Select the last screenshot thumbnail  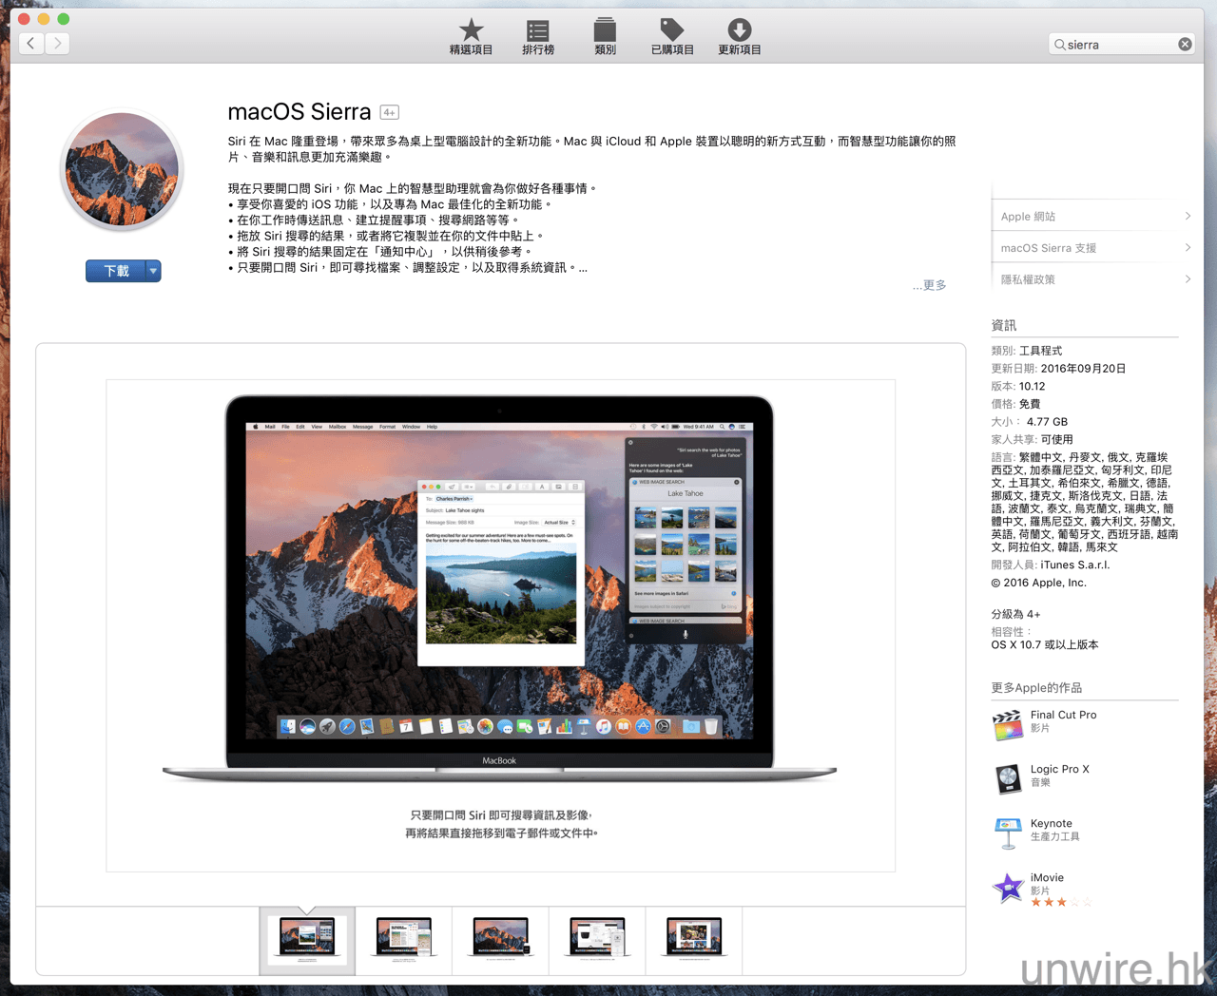coord(693,939)
